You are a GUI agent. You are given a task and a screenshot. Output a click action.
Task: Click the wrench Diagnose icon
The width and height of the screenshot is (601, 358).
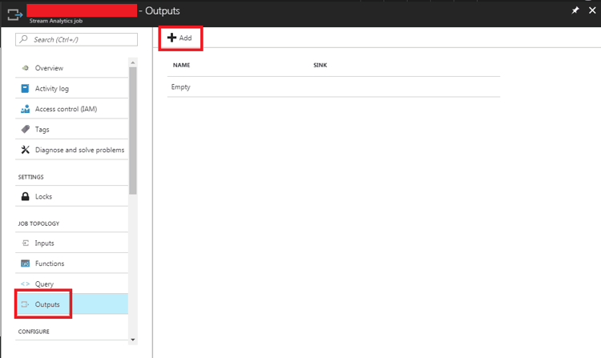[26, 150]
